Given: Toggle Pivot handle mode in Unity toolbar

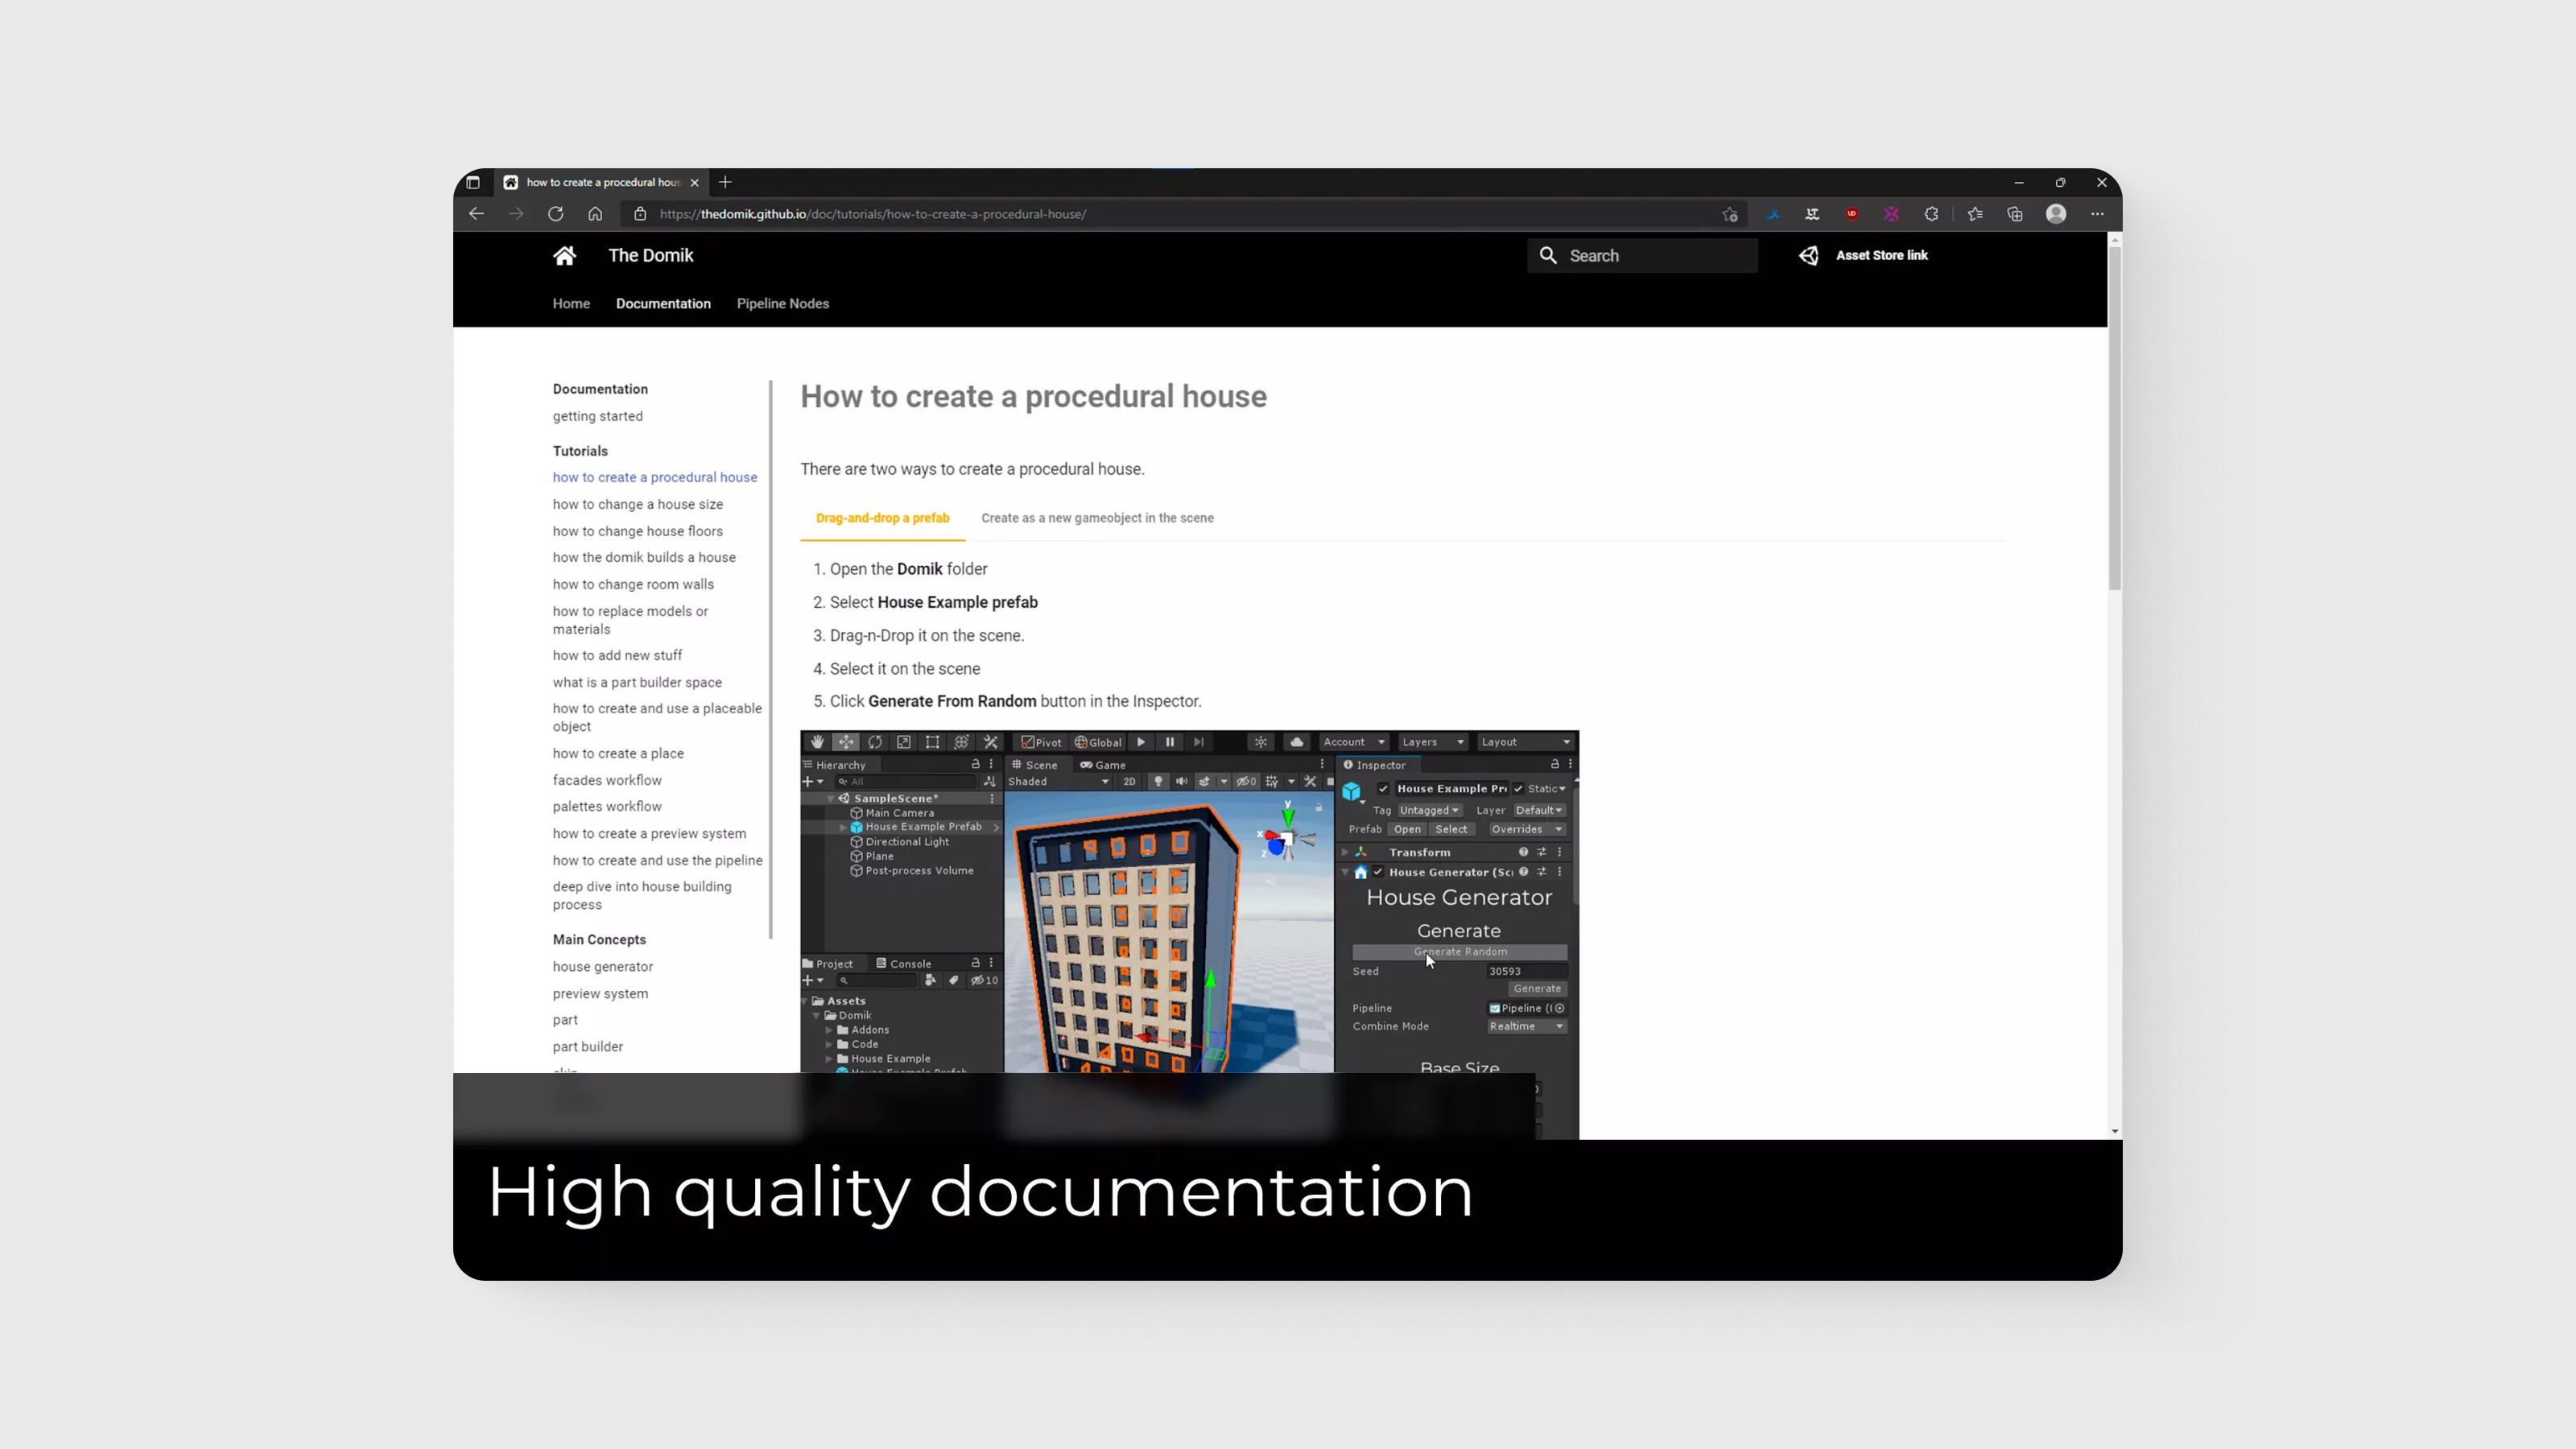Looking at the screenshot, I should (x=1041, y=742).
